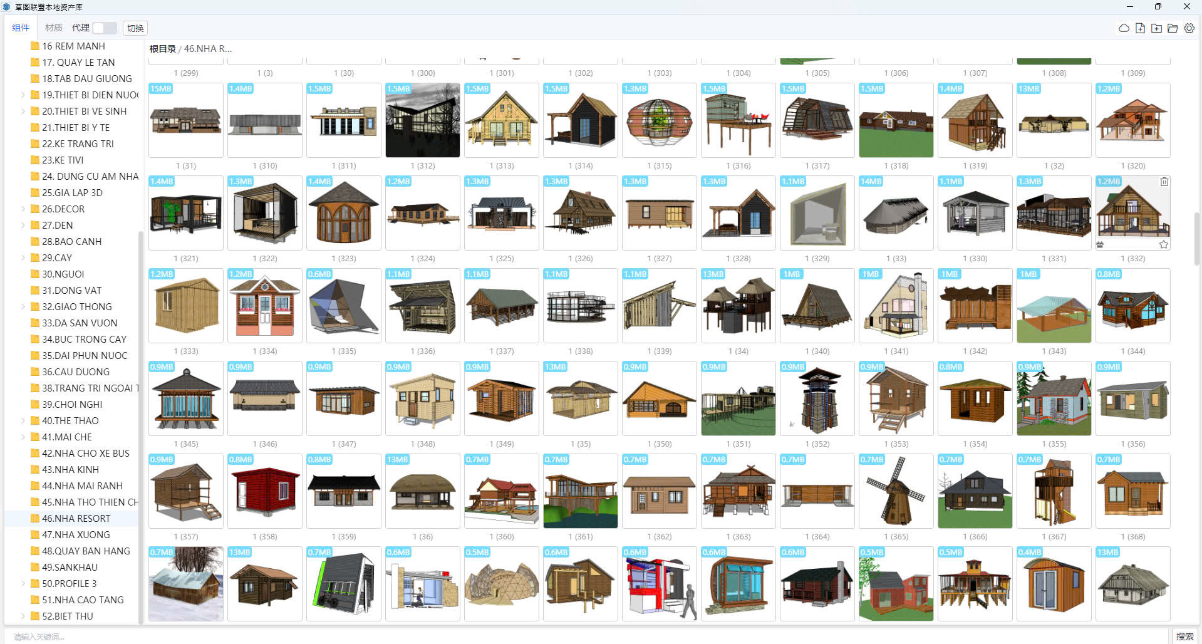This screenshot has width=1202, height=644.
Task: Click the add new folder icon
Action: click(x=1156, y=28)
